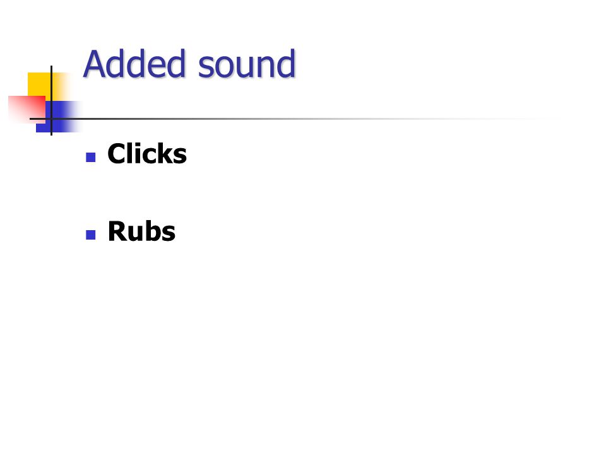Click the word "sound" in the title
Image resolution: width=606 pixels, height=454 pixels.
point(247,64)
